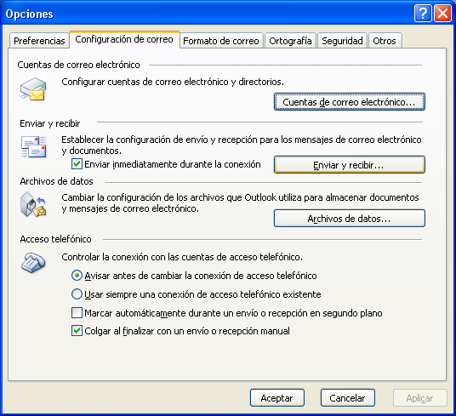
Task: Click the Archivos de datos server icon
Action: [33, 204]
